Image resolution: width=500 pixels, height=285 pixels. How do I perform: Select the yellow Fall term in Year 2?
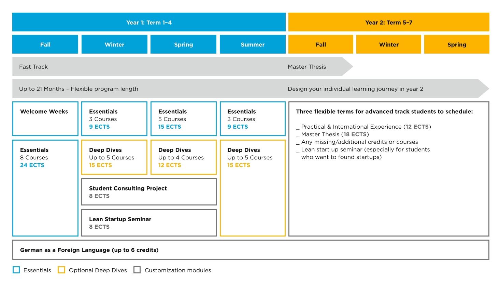point(321,44)
